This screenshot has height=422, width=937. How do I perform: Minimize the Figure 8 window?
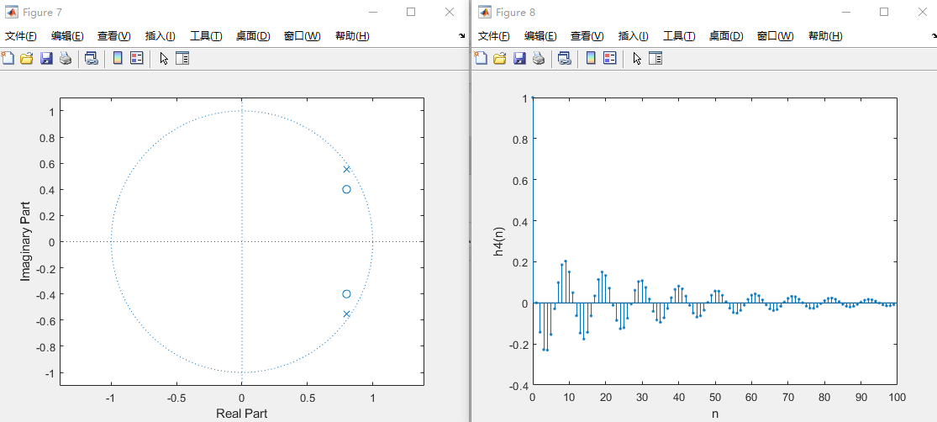(846, 12)
